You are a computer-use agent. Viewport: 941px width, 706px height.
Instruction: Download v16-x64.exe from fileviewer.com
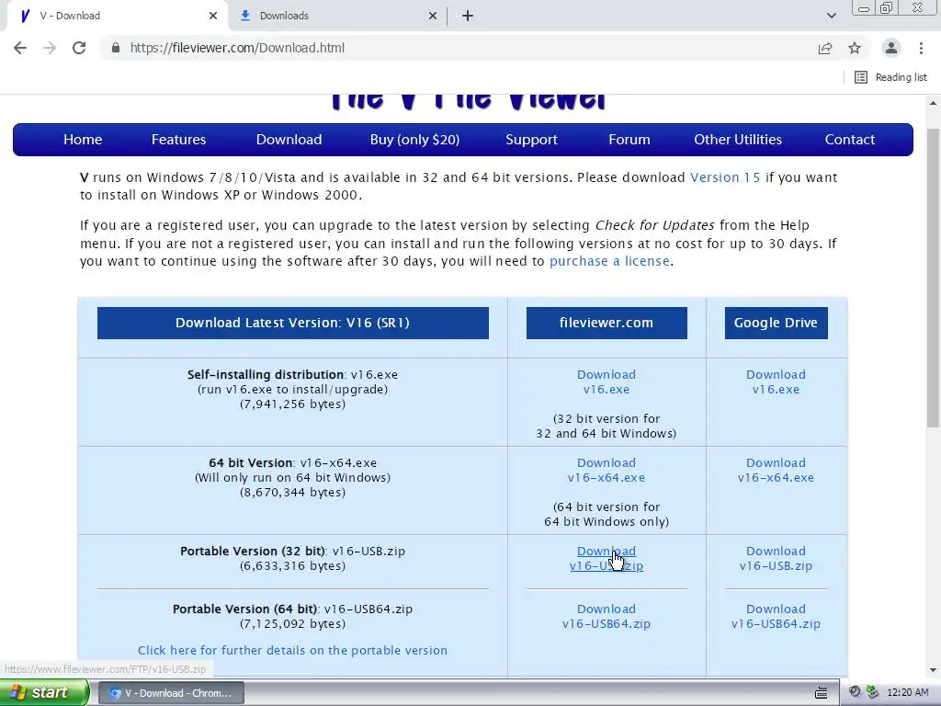[607, 470]
